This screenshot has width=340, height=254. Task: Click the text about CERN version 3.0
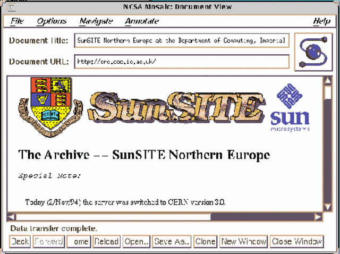point(125,202)
